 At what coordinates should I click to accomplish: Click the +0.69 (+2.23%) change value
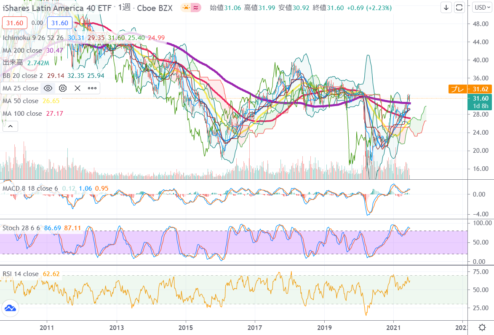point(369,8)
